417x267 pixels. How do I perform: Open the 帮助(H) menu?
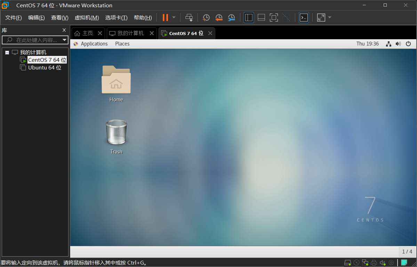[x=143, y=17]
